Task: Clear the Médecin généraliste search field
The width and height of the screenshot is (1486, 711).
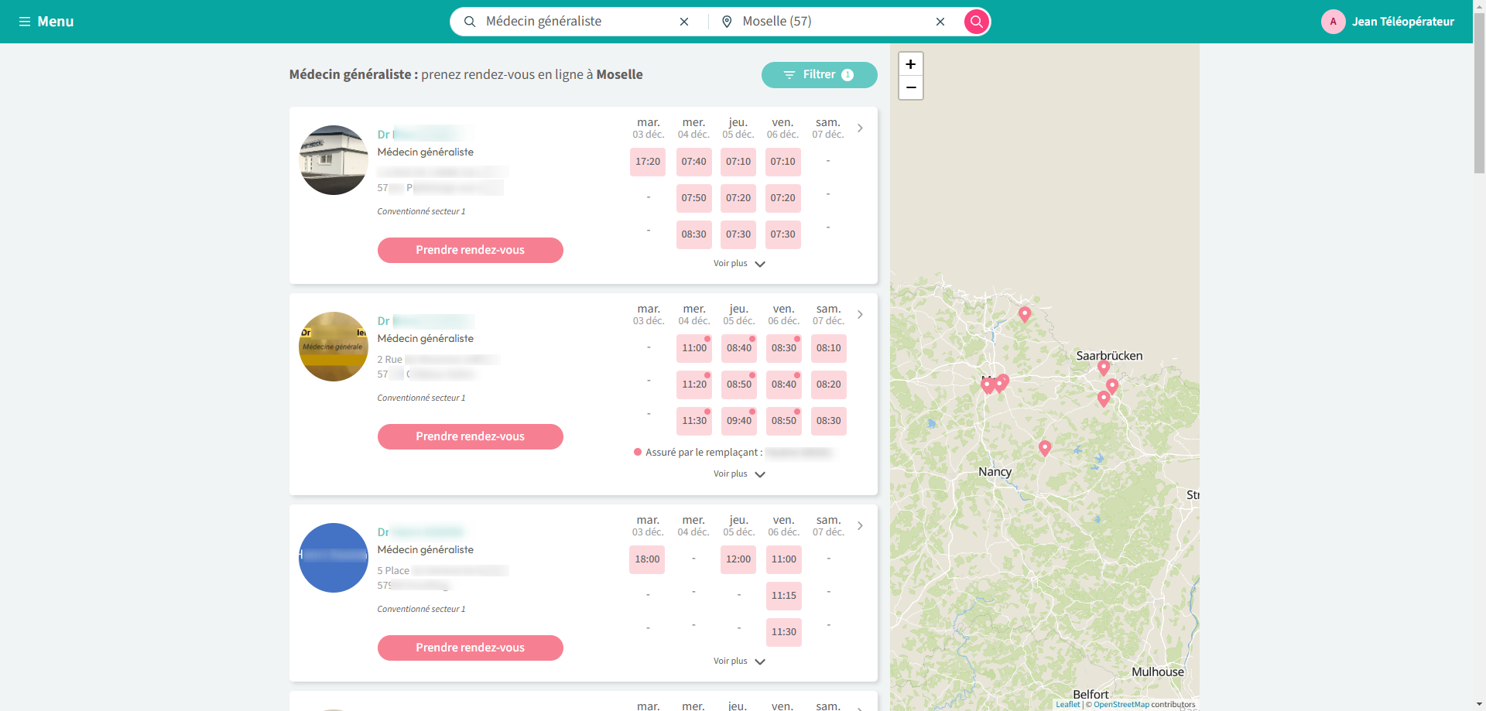Action: tap(684, 22)
